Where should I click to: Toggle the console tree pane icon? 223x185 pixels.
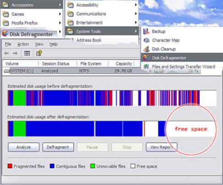pos(27,53)
